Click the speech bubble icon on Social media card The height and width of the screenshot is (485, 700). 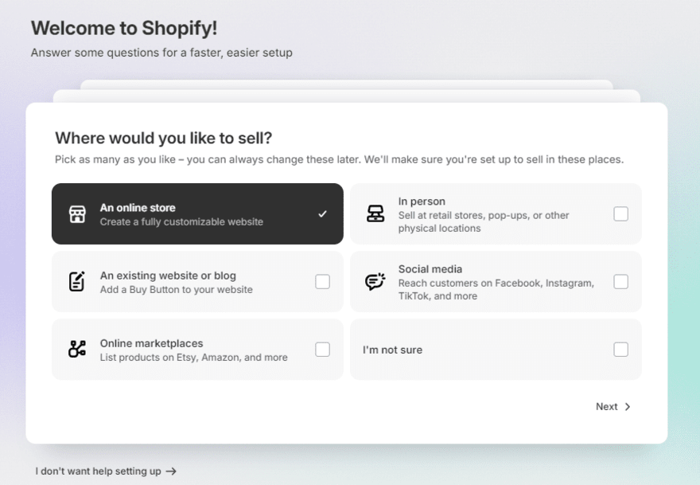375,281
